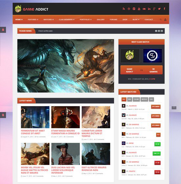Click the girl with cap news thumbnail
Image resolution: width=181 pixels, height=184 pixels.
pyautogui.click(x=65, y=154)
